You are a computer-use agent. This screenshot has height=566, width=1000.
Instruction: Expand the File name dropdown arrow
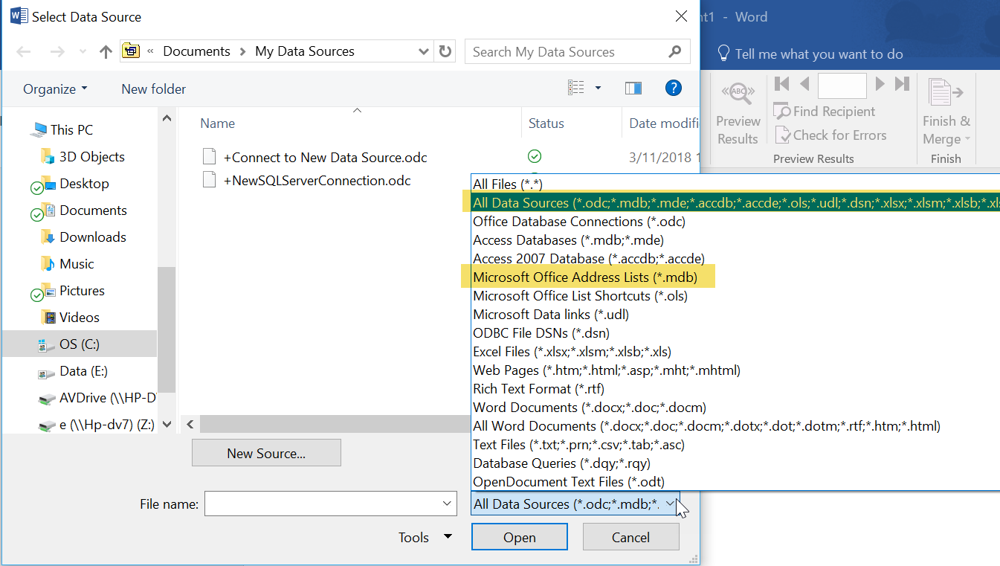click(x=448, y=504)
